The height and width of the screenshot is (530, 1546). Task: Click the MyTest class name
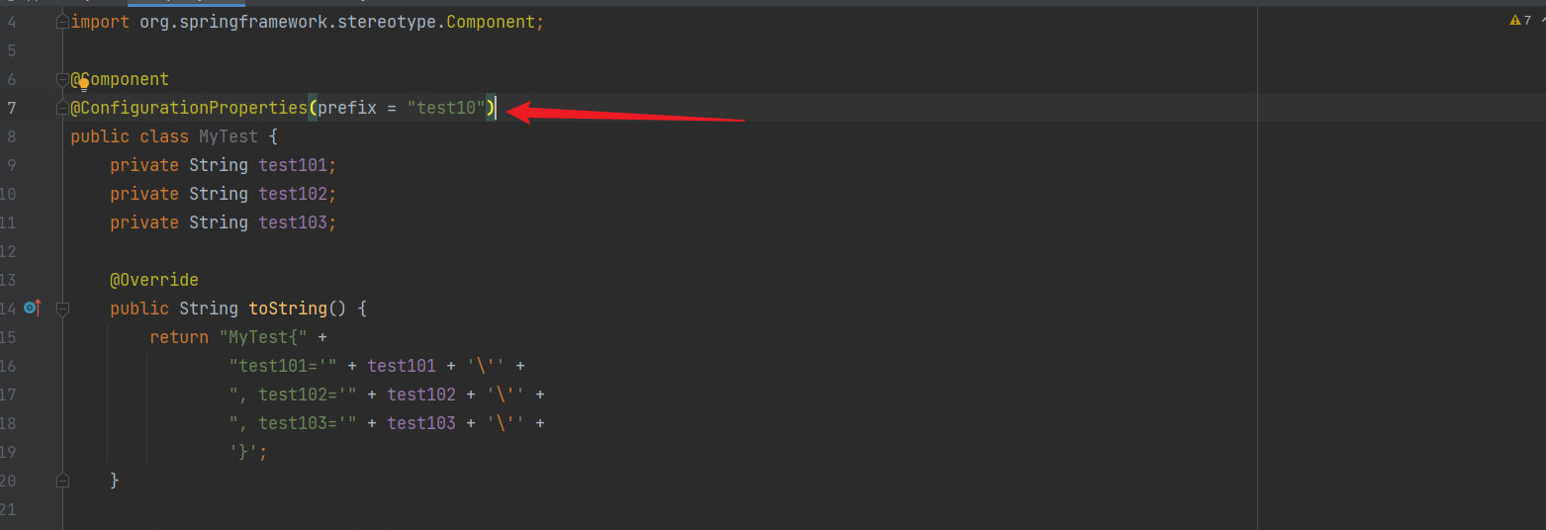[227, 136]
